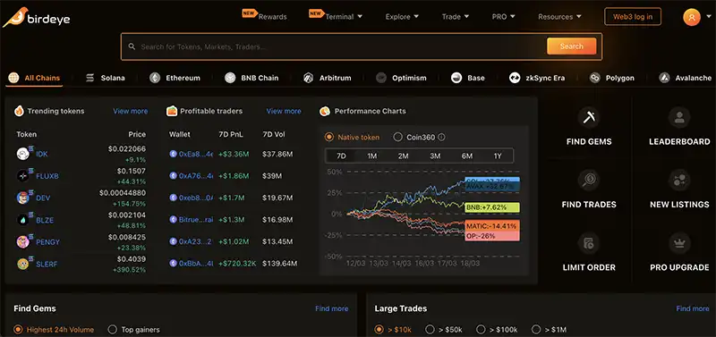
Task: Open the orange user profile avatar
Action: coord(692,17)
